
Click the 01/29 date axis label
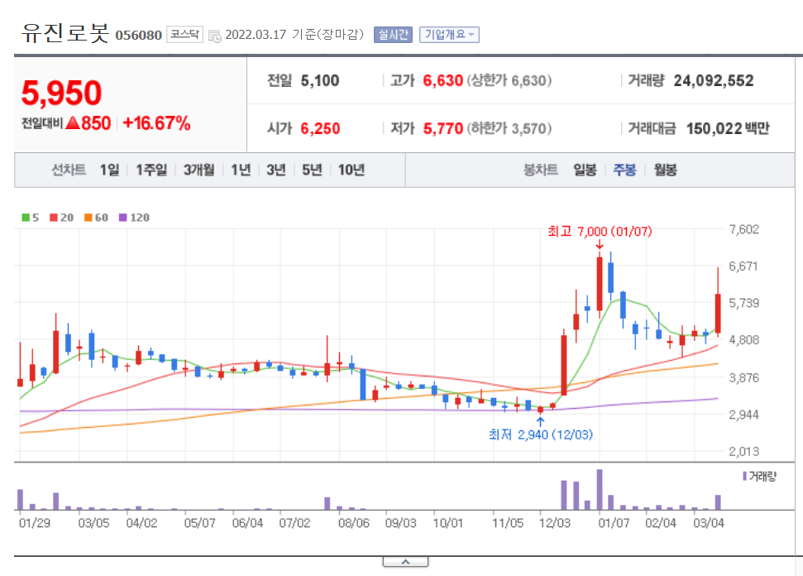[34, 523]
